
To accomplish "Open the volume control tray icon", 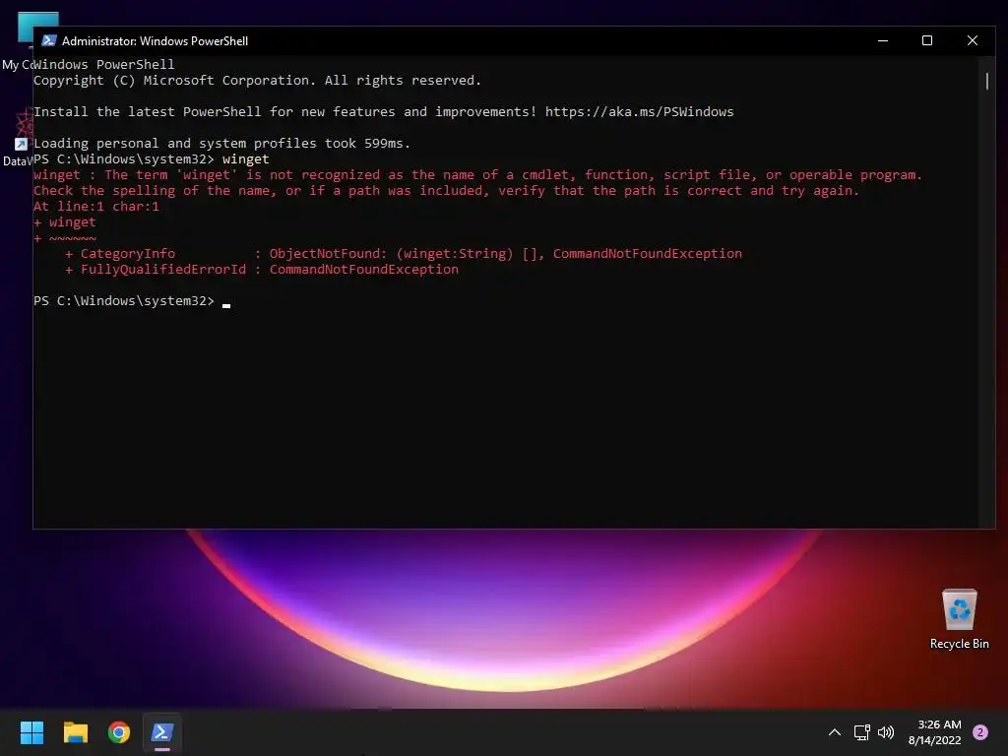I will pos(886,732).
